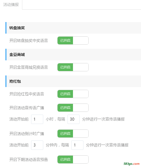141x168 pixels.
Task: Switch to the 活动播报 tab
Action: (x=11, y=5)
